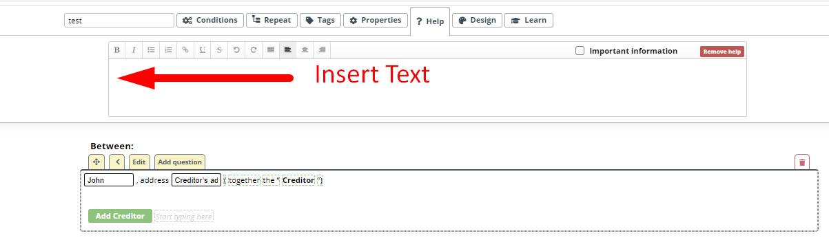Open the Conditions tab
The image size is (829, 251).
pyautogui.click(x=210, y=21)
